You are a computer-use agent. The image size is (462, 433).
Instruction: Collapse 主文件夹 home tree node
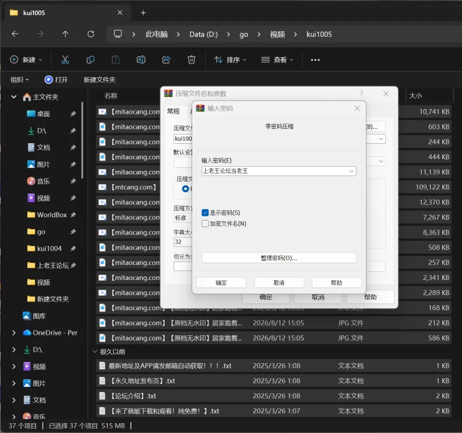13,96
